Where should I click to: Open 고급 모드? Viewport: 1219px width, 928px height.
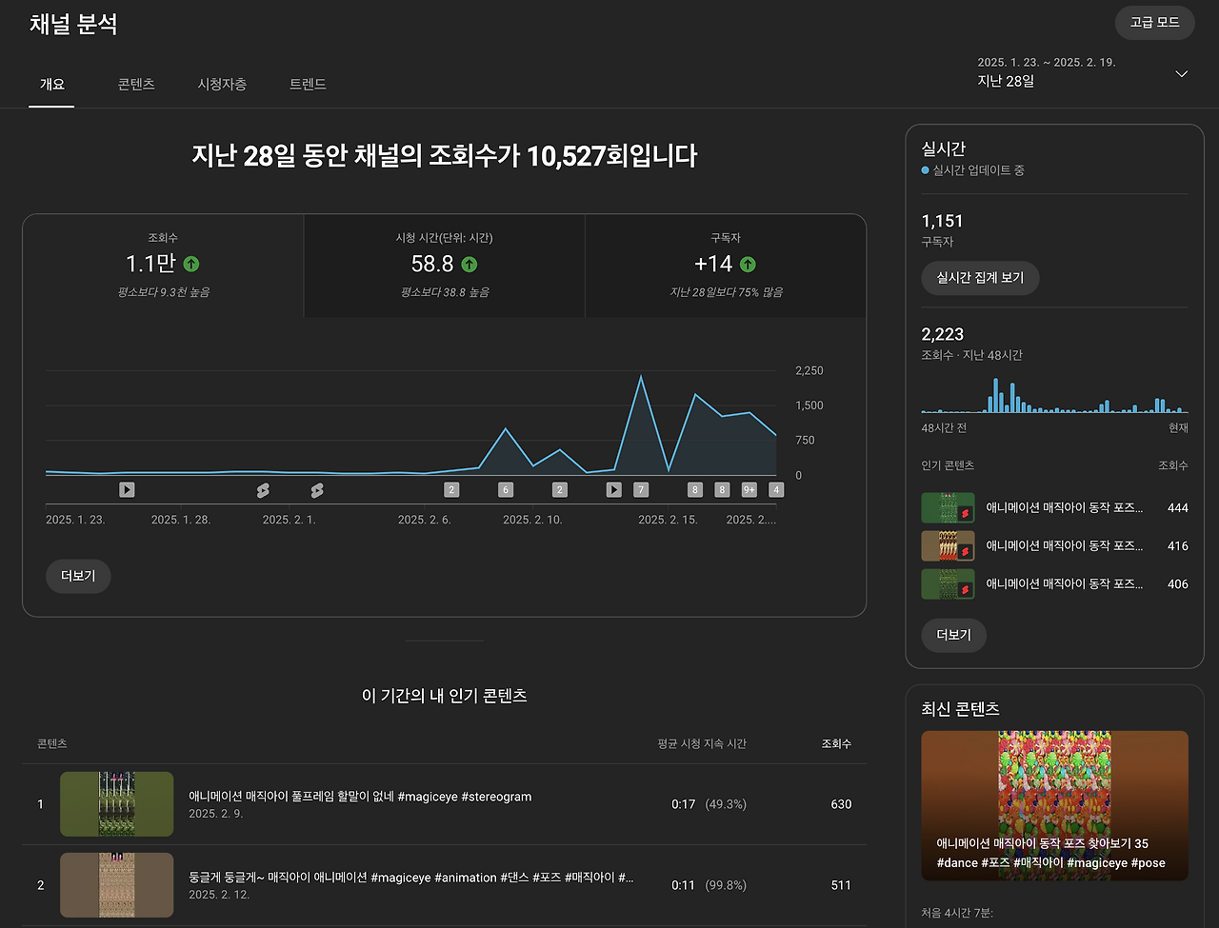click(x=1154, y=22)
